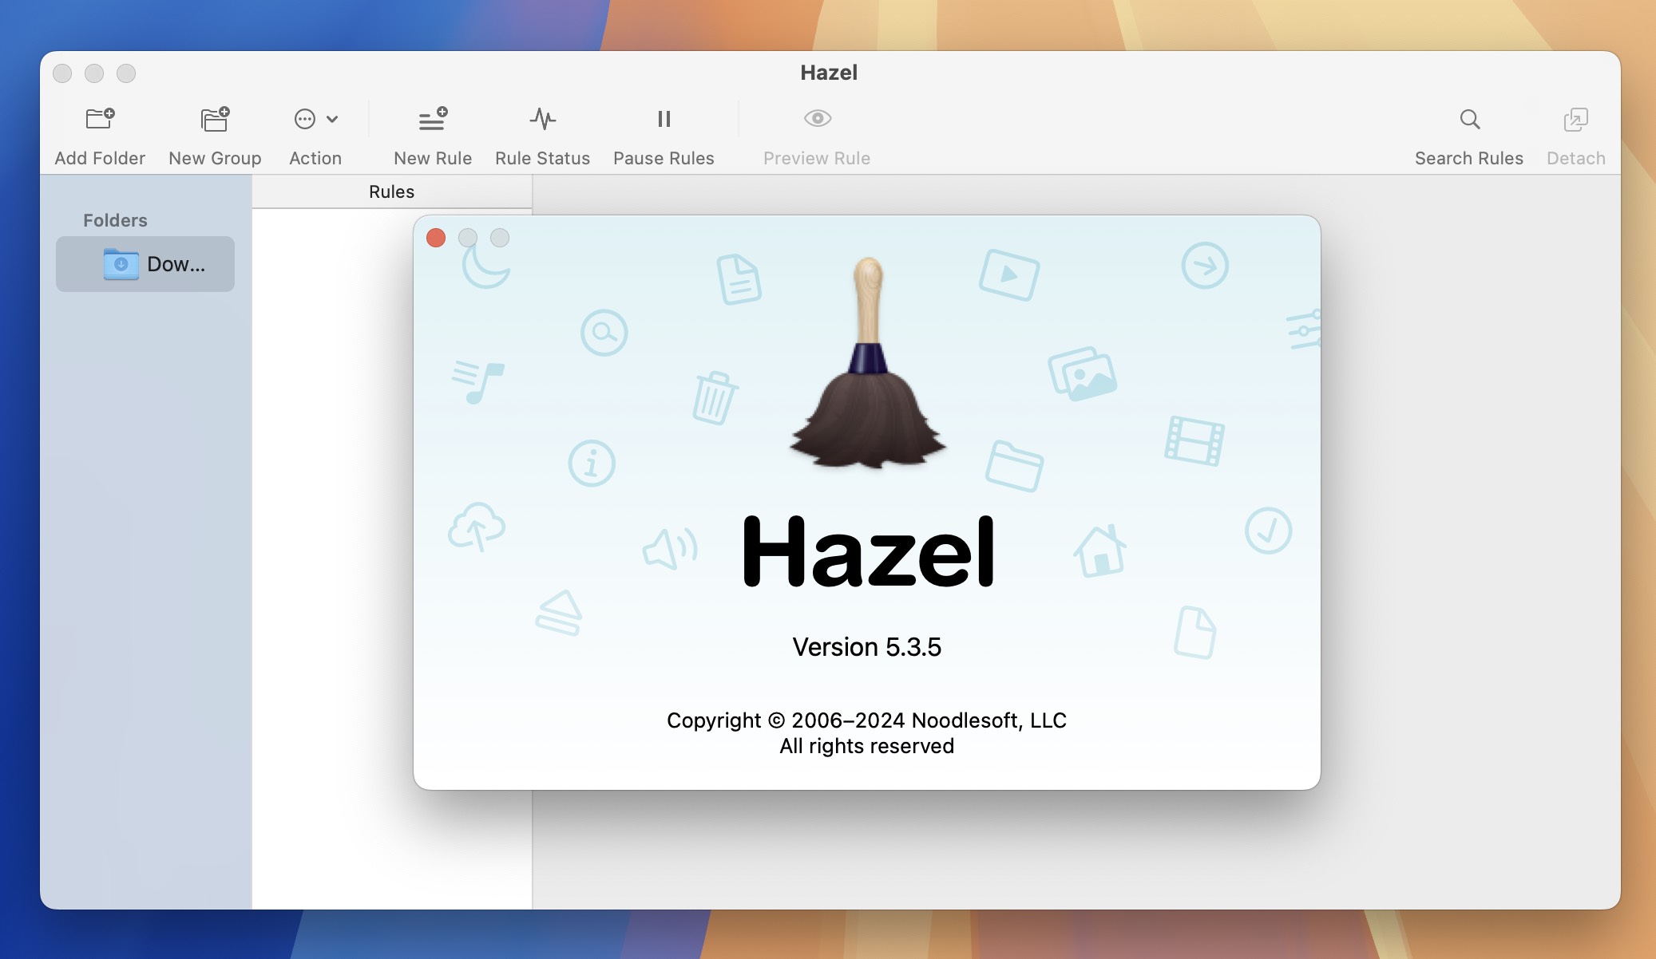The height and width of the screenshot is (959, 1656).
Task: Click the Rules tab label
Action: (x=392, y=190)
